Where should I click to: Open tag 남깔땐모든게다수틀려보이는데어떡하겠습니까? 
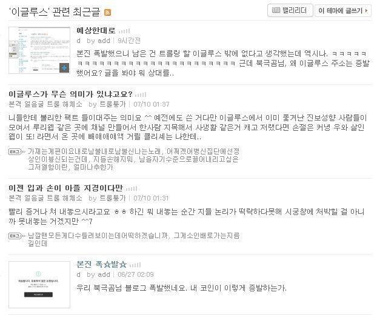click(x=98, y=236)
